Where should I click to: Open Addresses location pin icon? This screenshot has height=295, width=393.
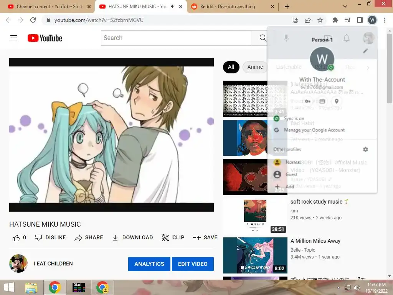coord(337,101)
